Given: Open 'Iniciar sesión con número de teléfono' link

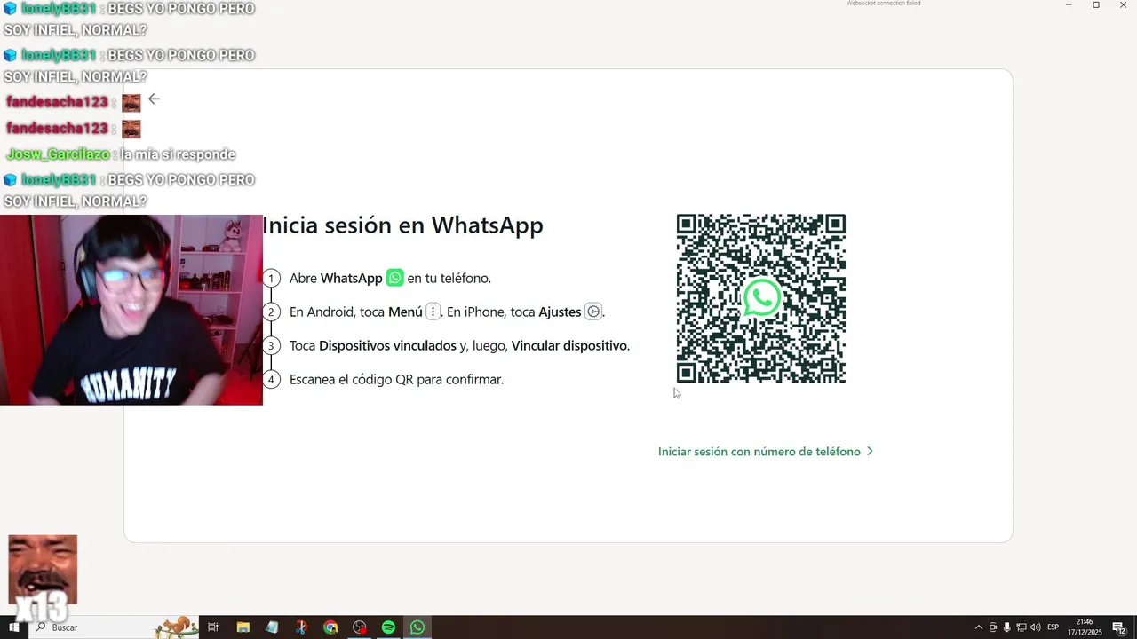Looking at the screenshot, I should [x=766, y=452].
